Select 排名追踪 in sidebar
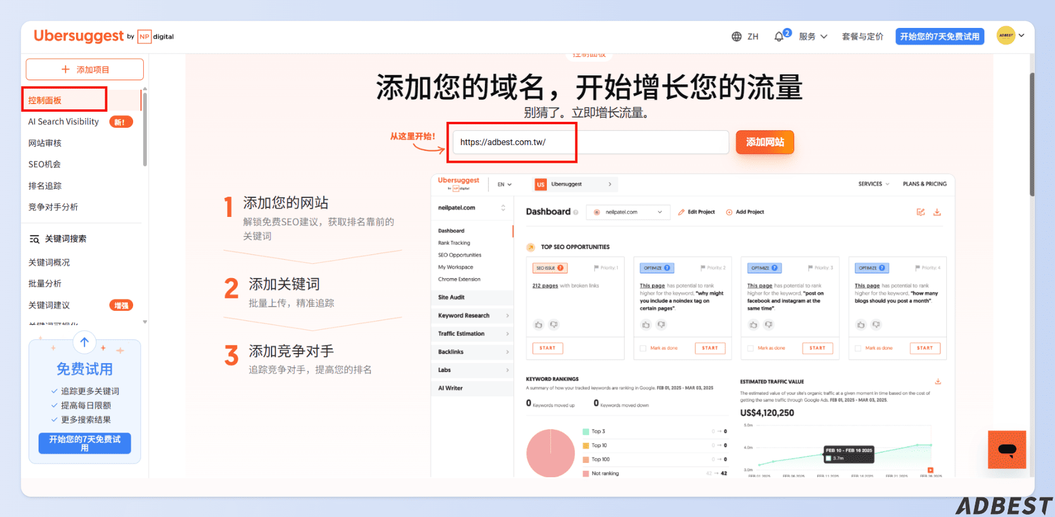 point(45,186)
